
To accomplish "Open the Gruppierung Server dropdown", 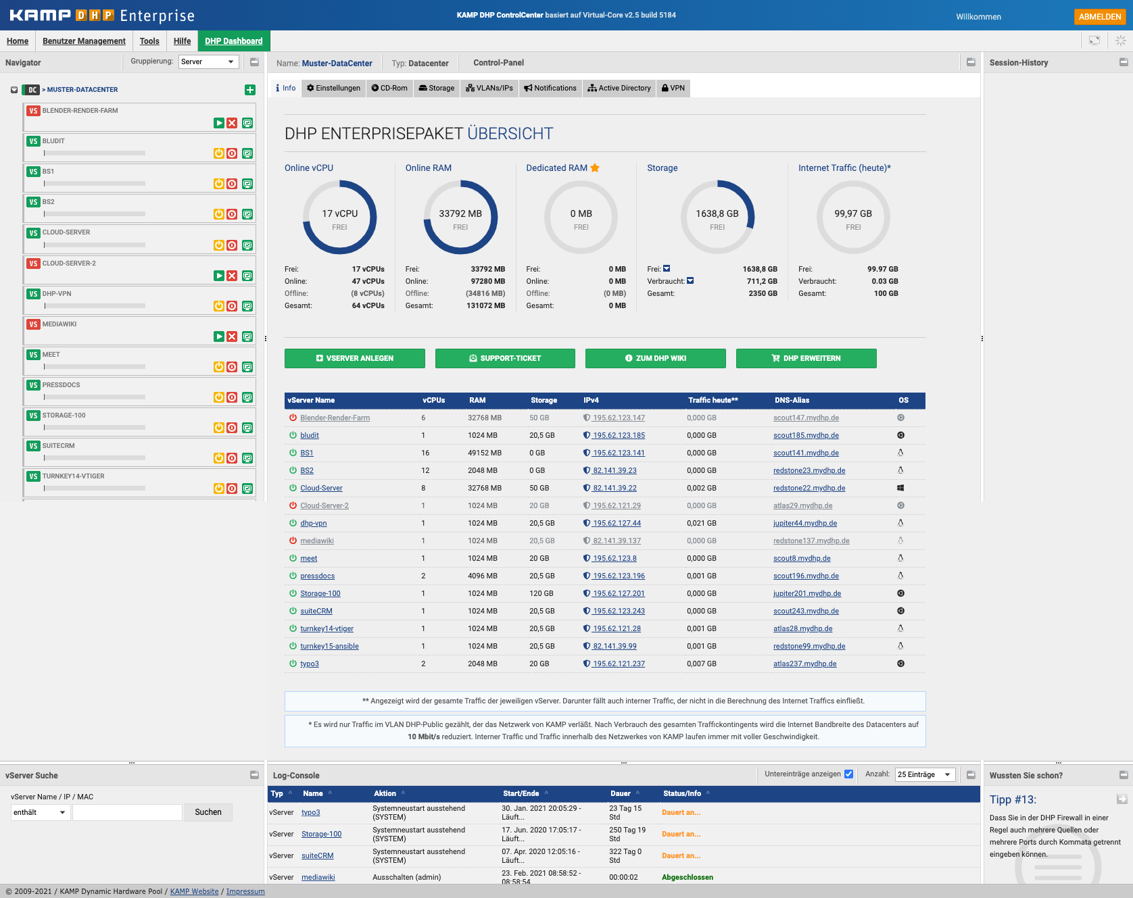I will (x=209, y=61).
